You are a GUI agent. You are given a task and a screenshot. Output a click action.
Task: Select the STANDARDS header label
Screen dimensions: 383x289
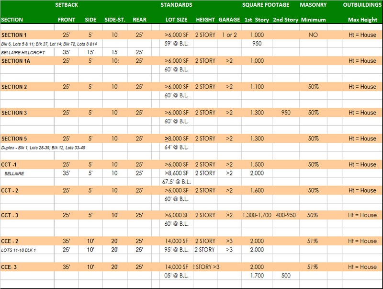pyautogui.click(x=176, y=5)
